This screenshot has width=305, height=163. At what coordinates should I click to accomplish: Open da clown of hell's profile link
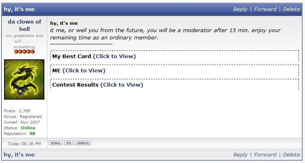pos(24,25)
